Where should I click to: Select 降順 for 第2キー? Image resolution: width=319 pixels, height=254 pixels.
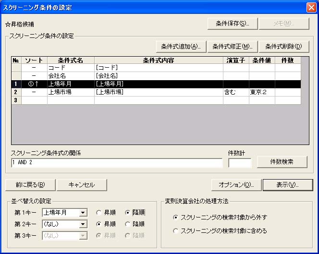pos(127,224)
